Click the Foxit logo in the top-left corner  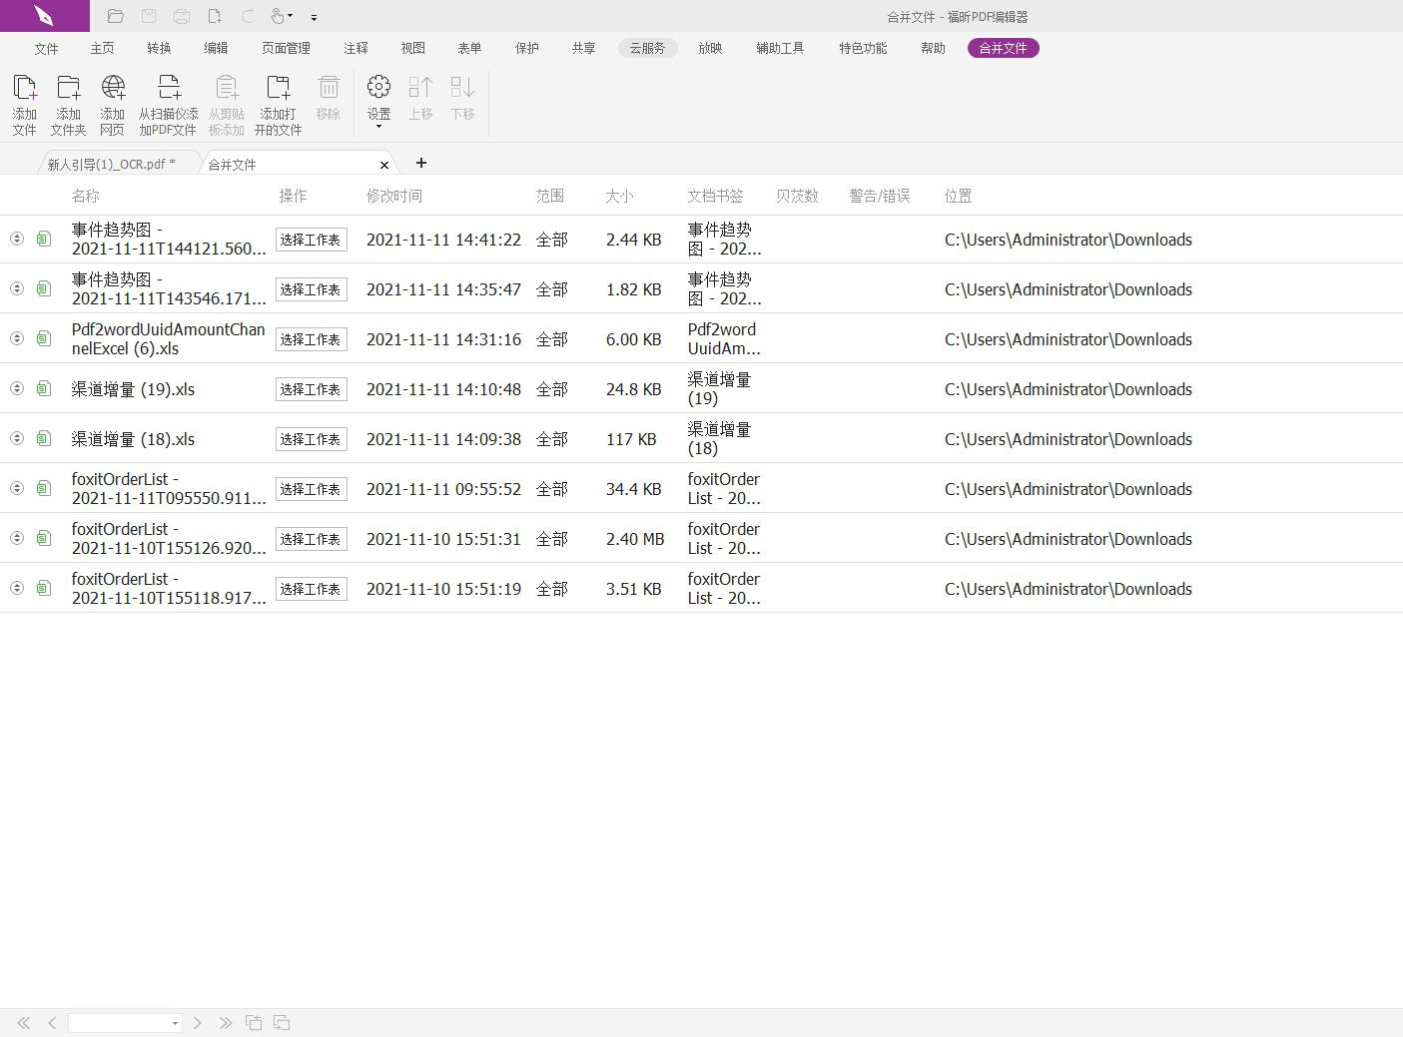(44, 15)
